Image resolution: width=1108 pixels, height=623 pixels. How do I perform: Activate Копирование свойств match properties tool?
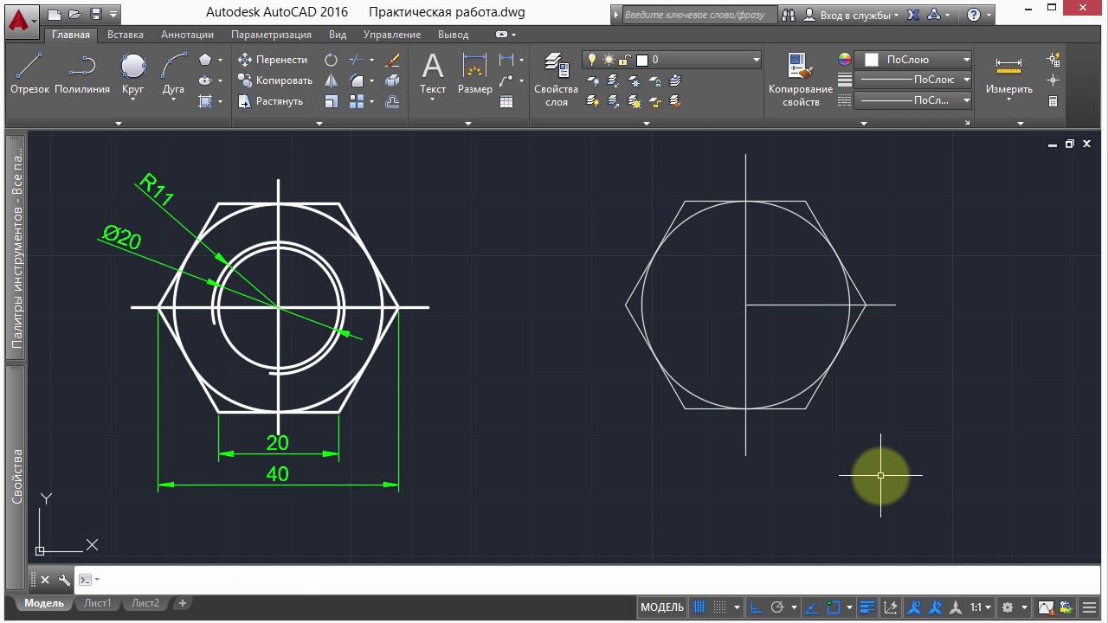801,80
